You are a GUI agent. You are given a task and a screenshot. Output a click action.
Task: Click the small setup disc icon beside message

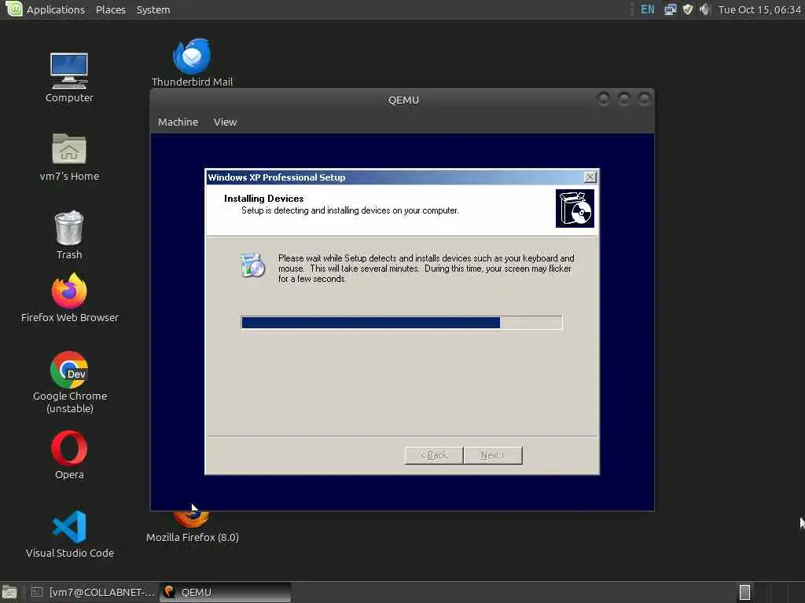[252, 265]
